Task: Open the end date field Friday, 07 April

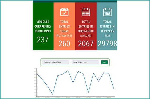Action: [x=85, y=62]
